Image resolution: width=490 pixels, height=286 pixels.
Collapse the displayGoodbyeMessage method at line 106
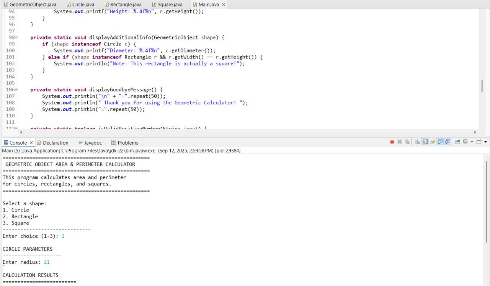pos(16,89)
